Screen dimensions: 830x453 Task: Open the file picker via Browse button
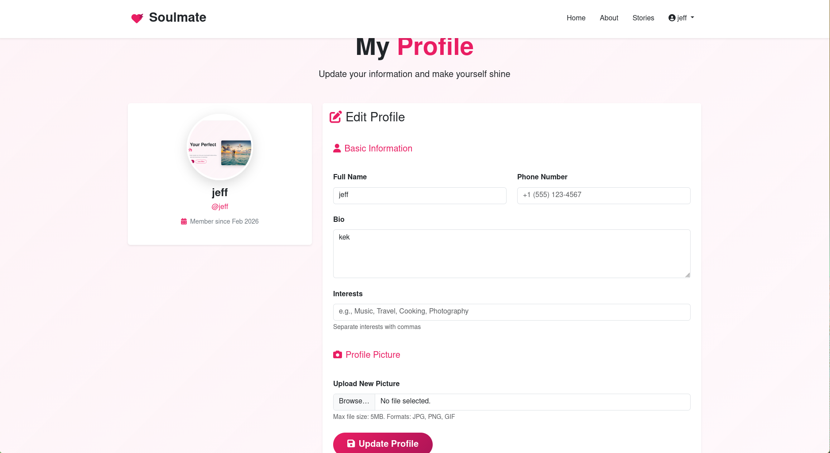click(x=354, y=401)
